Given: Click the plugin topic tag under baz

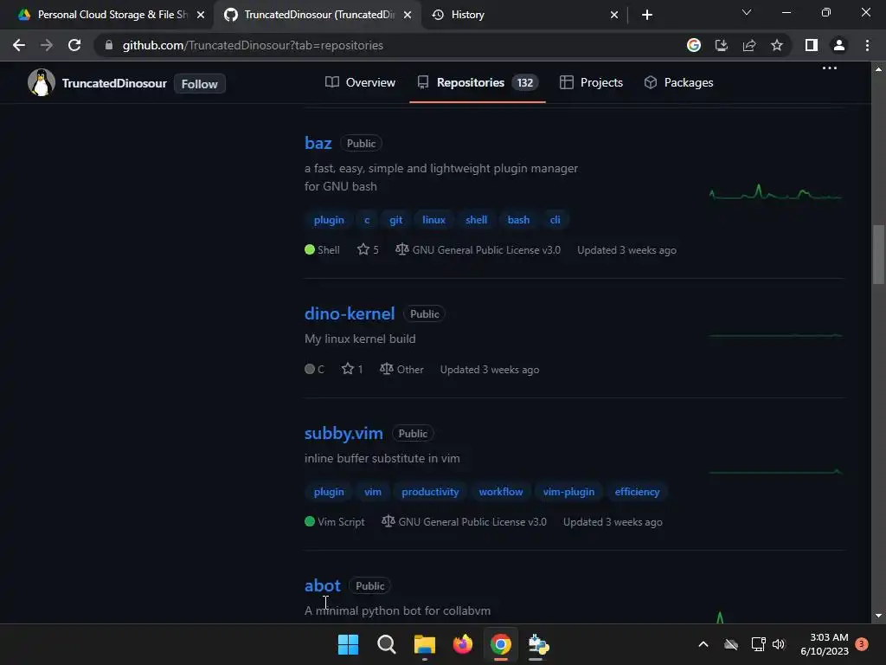Looking at the screenshot, I should pos(329,220).
